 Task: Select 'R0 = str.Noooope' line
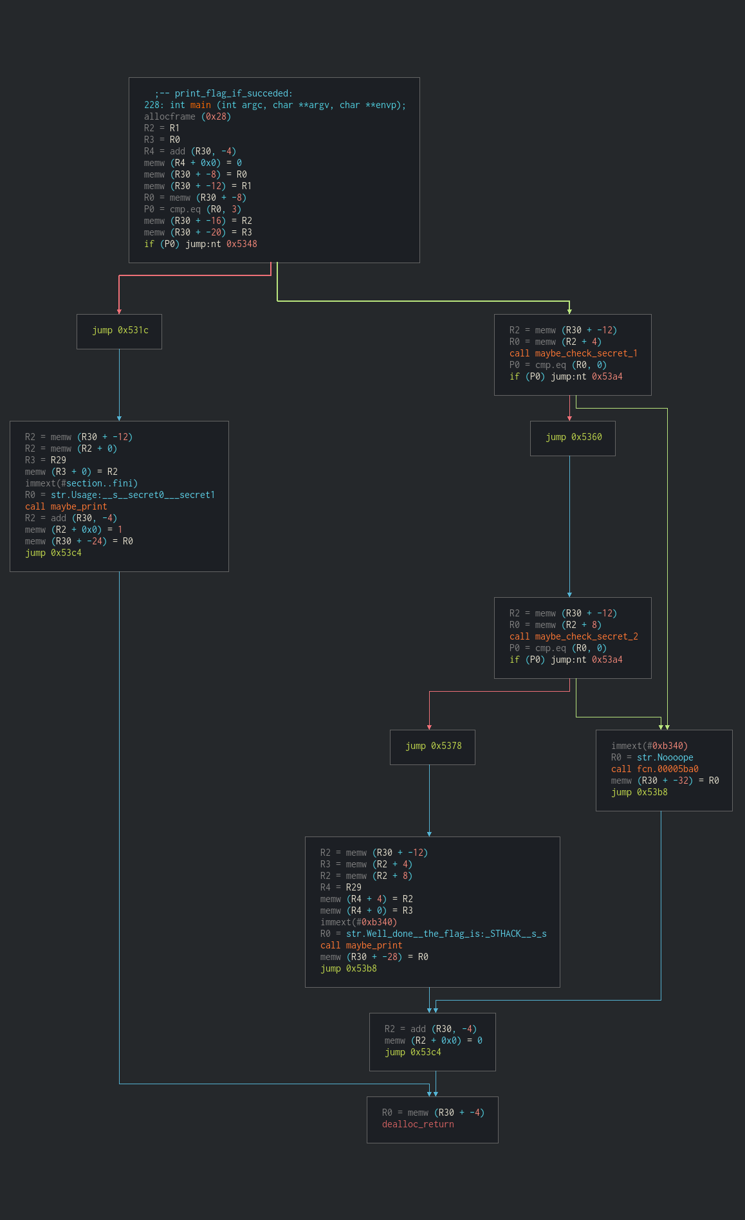click(x=652, y=757)
